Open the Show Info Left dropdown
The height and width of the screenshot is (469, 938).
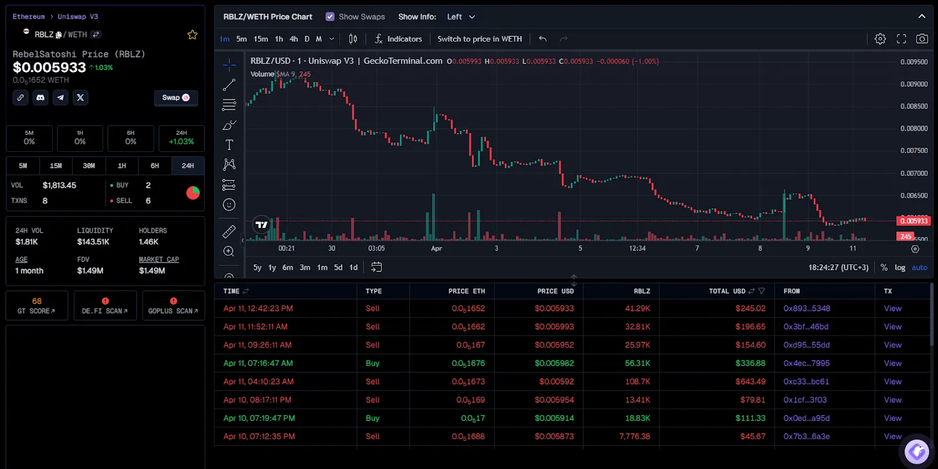[461, 16]
